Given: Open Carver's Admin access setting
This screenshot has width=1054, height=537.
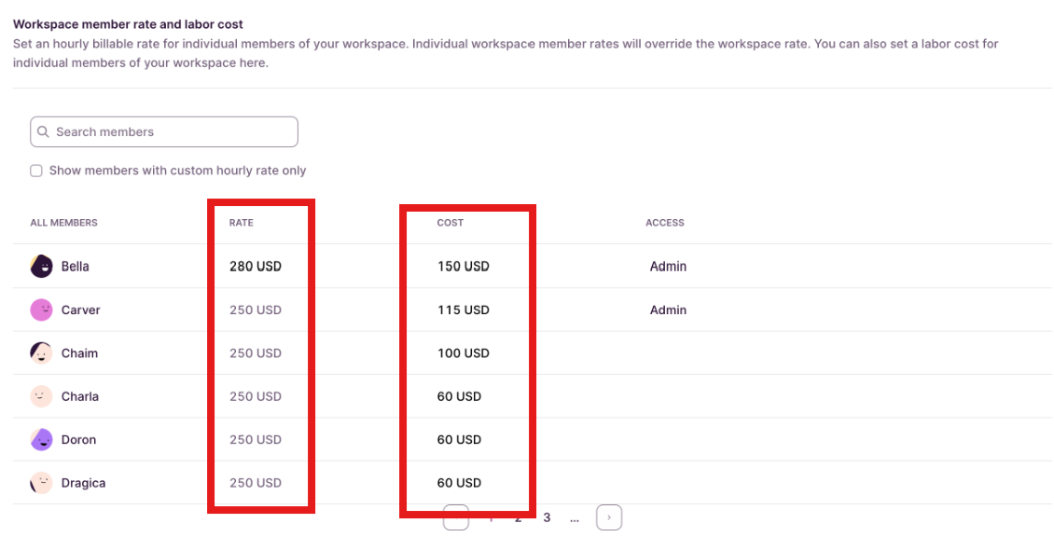Looking at the screenshot, I should pyautogui.click(x=668, y=310).
